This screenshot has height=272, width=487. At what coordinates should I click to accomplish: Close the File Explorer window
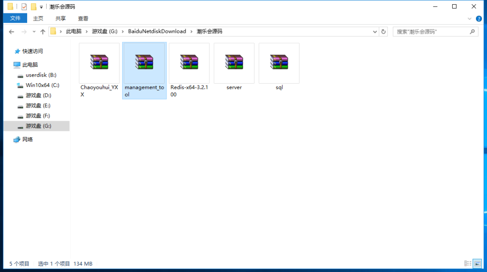click(474, 7)
